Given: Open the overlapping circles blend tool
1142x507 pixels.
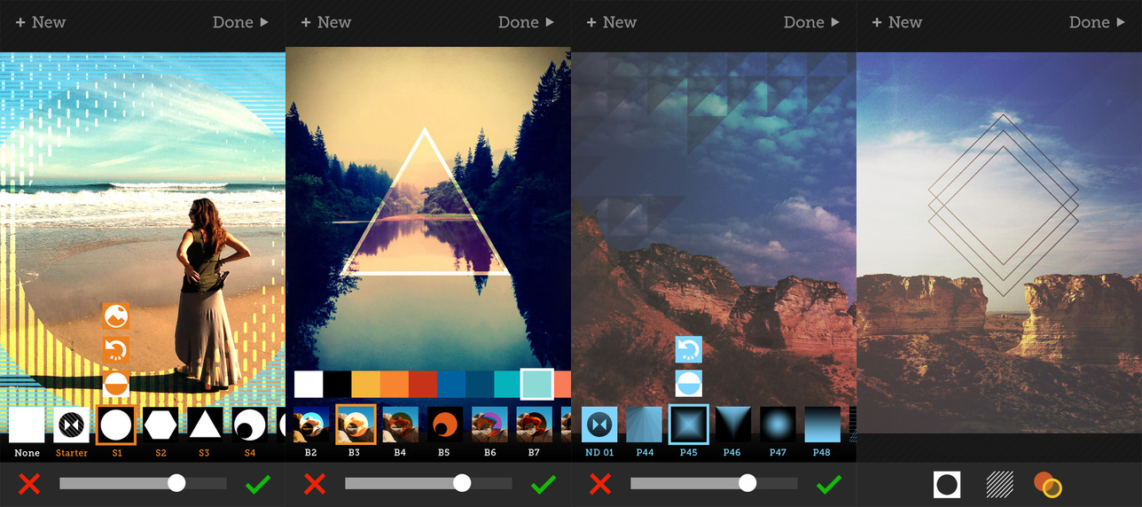Looking at the screenshot, I should (x=1048, y=484).
